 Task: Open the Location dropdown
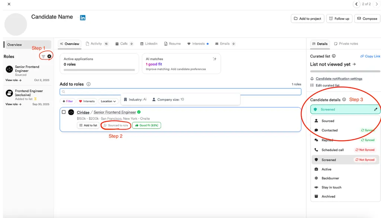click(108, 101)
